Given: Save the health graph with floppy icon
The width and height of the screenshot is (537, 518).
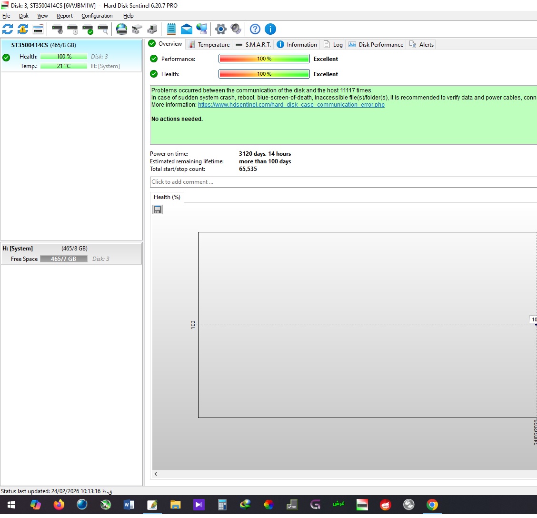Looking at the screenshot, I should point(158,209).
